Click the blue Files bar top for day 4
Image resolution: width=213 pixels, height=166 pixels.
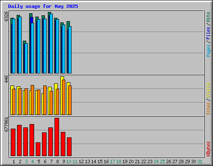click(x=32, y=20)
